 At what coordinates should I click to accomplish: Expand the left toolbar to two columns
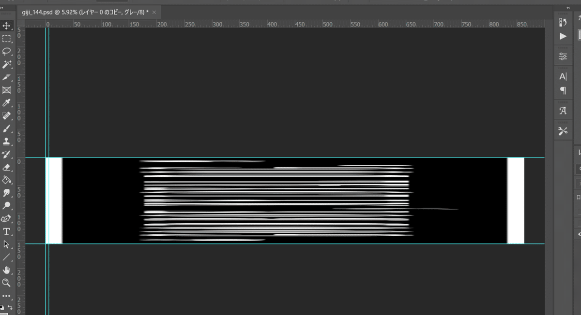pos(3,8)
